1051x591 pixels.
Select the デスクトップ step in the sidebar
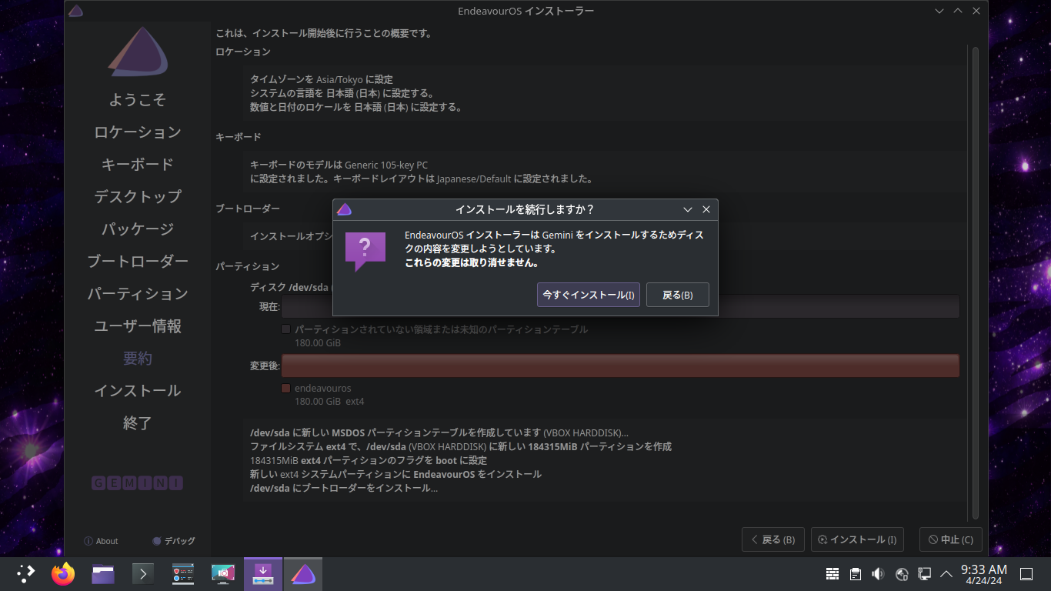[x=138, y=197]
